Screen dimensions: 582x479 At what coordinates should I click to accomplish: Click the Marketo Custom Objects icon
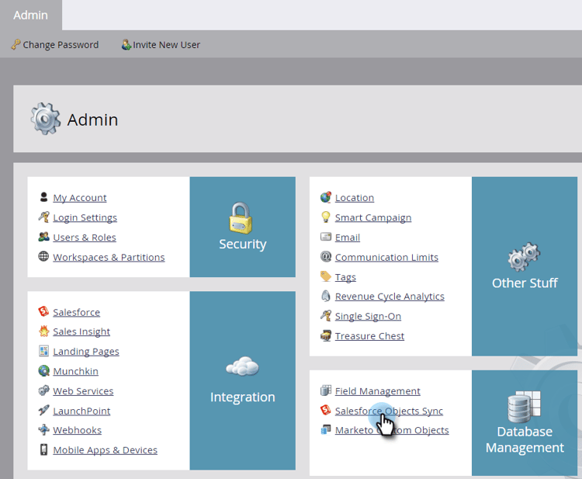tap(326, 429)
